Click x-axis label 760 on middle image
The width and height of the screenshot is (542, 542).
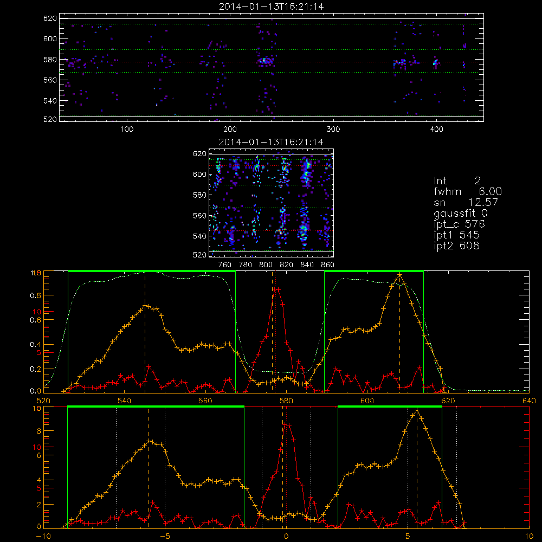225,265
